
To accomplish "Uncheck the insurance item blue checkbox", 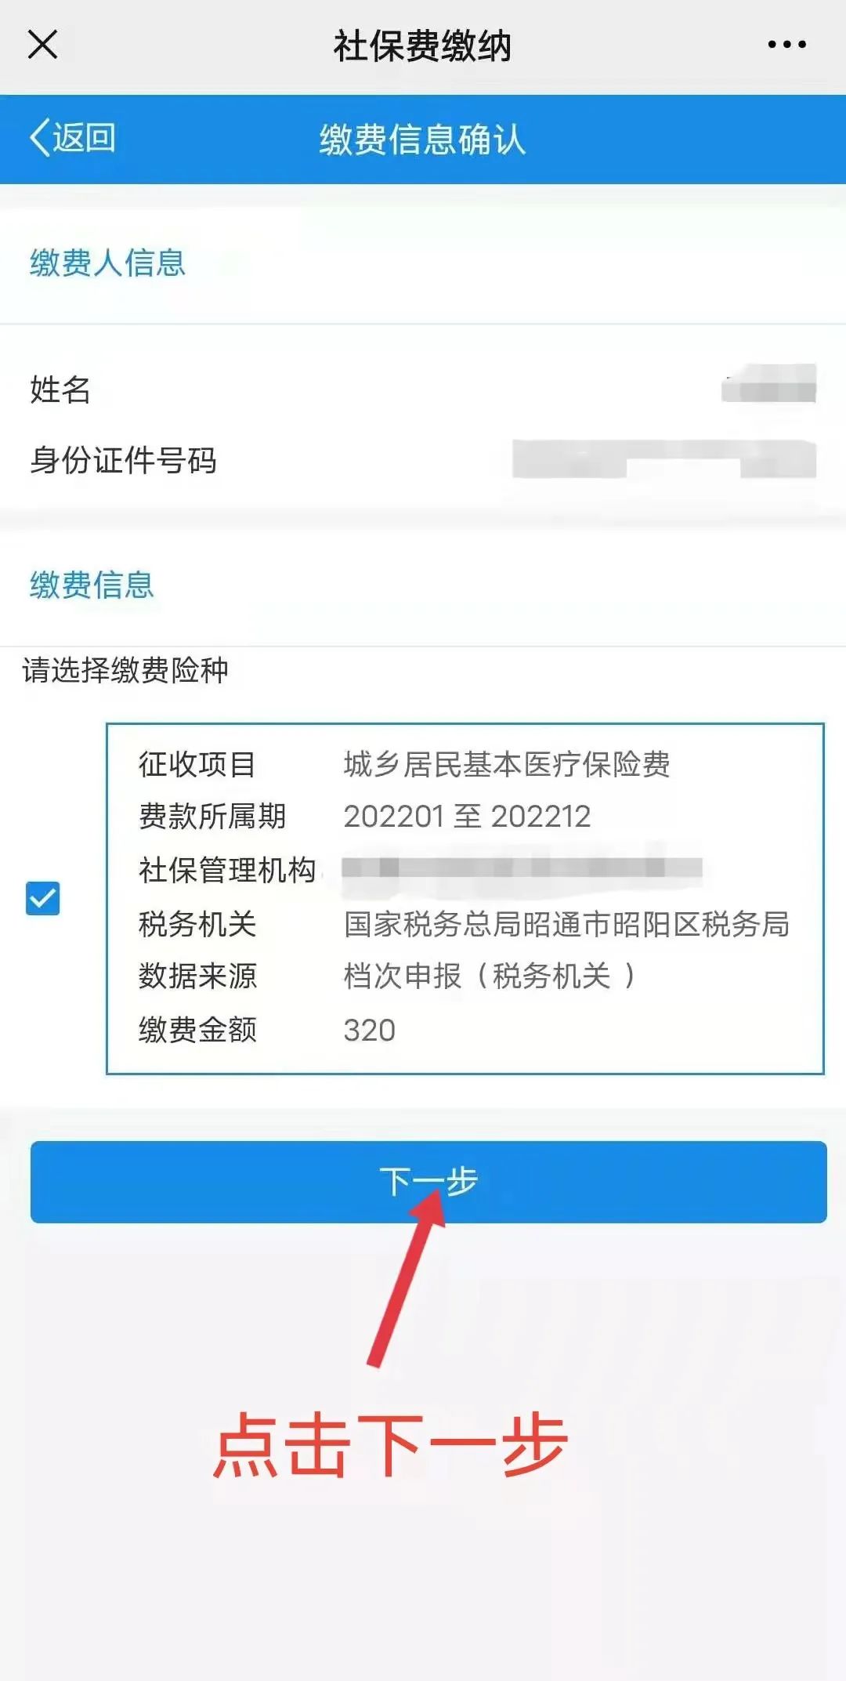I will pos(43,898).
